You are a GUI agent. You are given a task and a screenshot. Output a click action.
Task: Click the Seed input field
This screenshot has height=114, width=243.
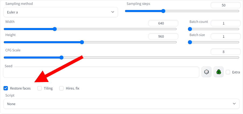tap(101, 72)
